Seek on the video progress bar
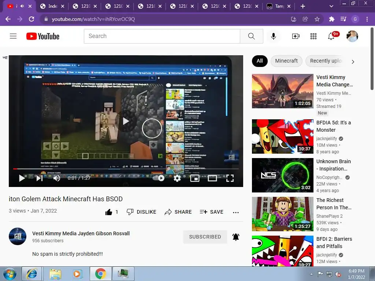 [x=126, y=169]
